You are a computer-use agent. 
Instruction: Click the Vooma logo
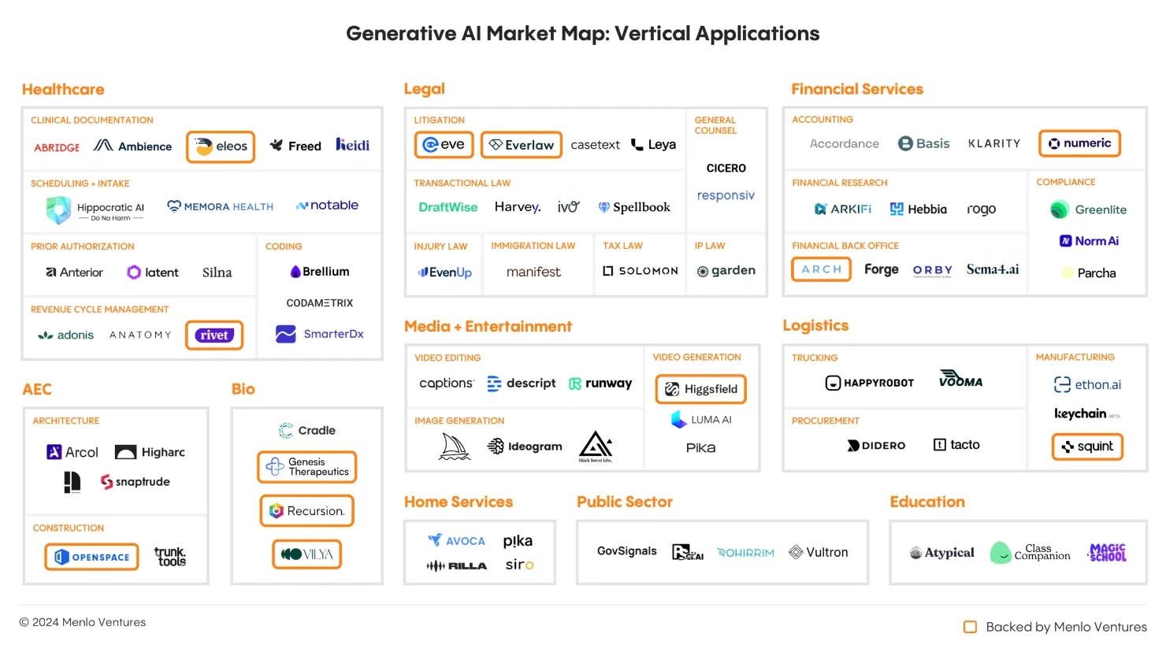961,379
